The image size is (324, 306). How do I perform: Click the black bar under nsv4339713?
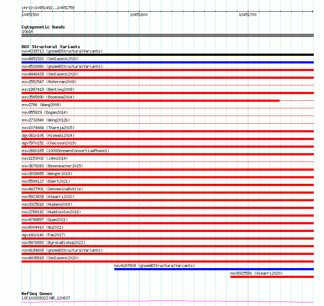point(167,55)
